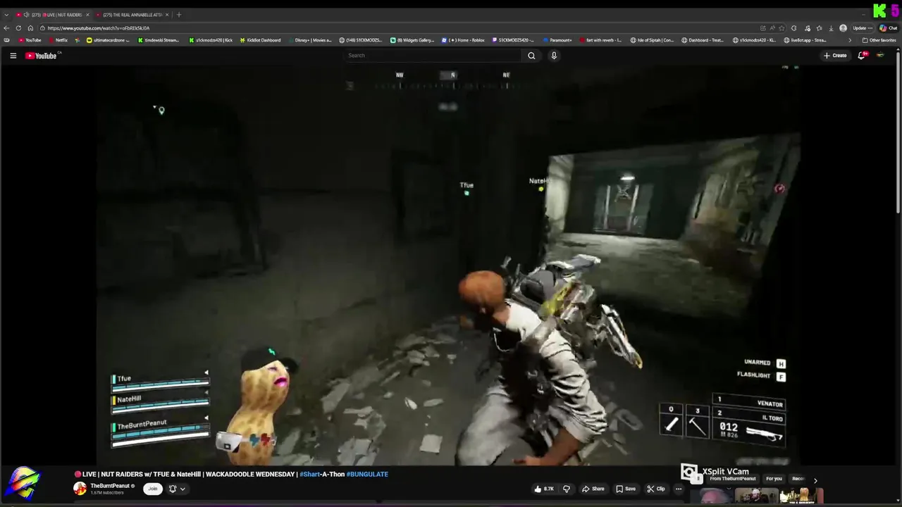The width and height of the screenshot is (902, 507).
Task: Open TheBurntPeanut channel avatar
Action: pyautogui.click(x=80, y=489)
